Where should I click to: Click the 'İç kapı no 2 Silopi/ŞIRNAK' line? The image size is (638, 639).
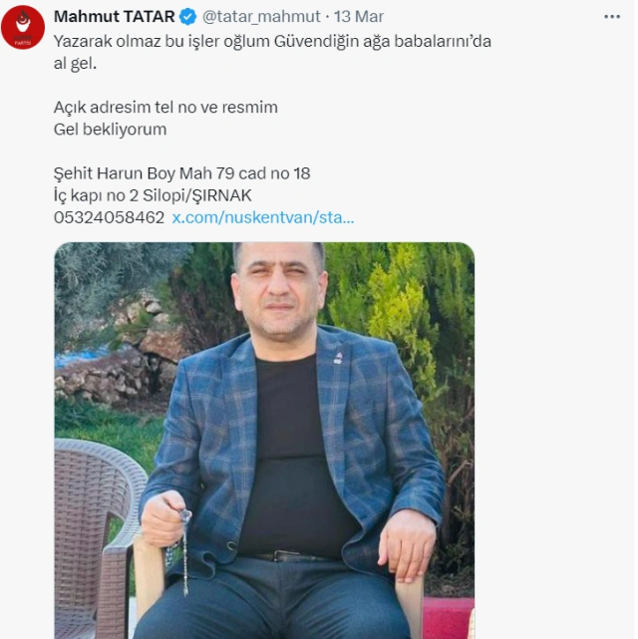point(153,195)
